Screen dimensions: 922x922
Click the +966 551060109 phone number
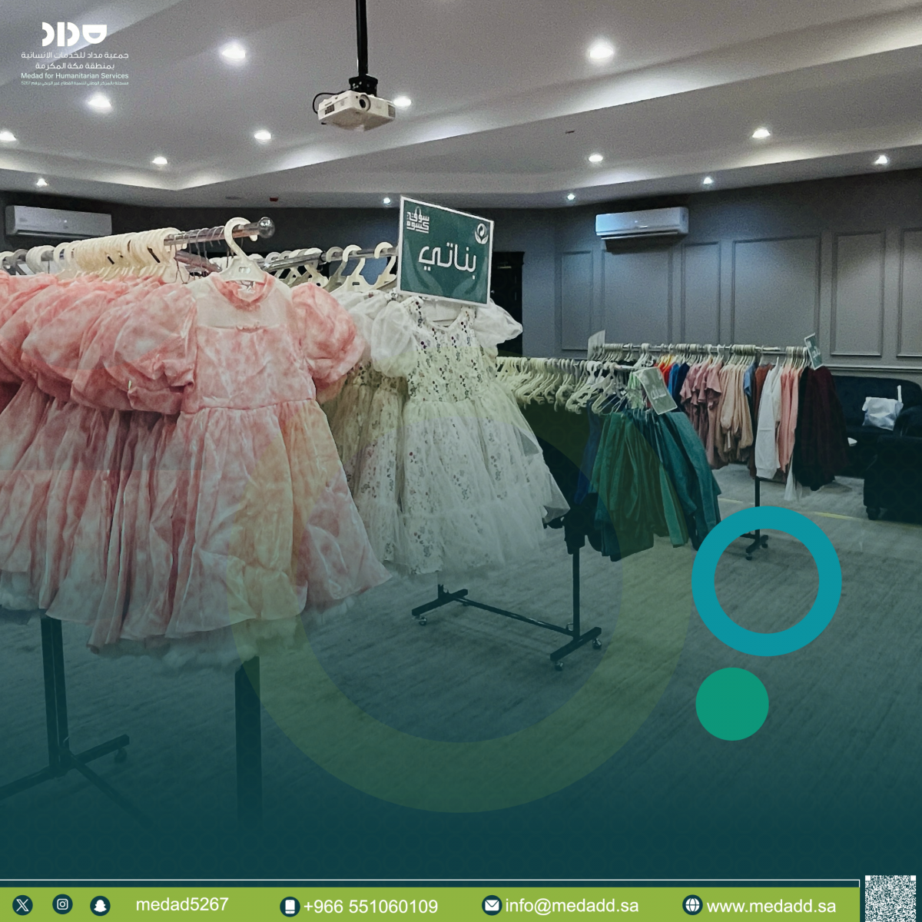pos(370,907)
